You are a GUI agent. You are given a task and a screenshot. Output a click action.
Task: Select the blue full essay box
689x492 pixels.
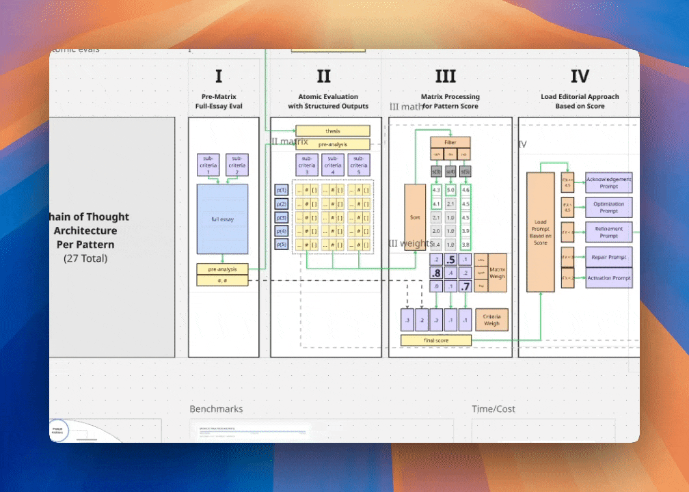(222, 219)
